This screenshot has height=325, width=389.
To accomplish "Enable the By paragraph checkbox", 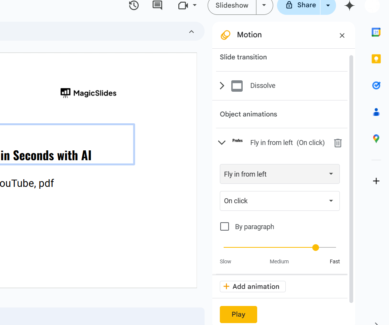I will click(225, 227).
